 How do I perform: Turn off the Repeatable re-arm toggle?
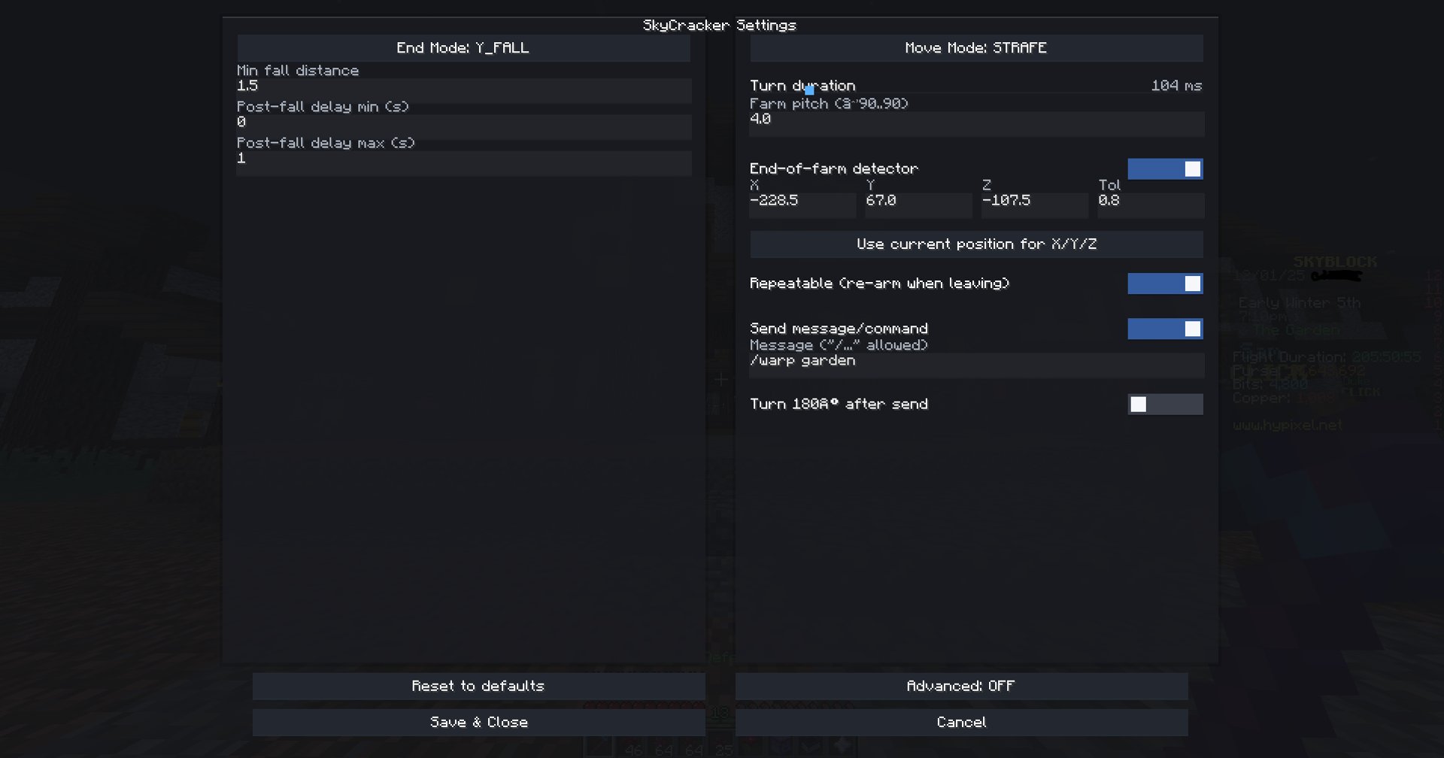tap(1165, 283)
